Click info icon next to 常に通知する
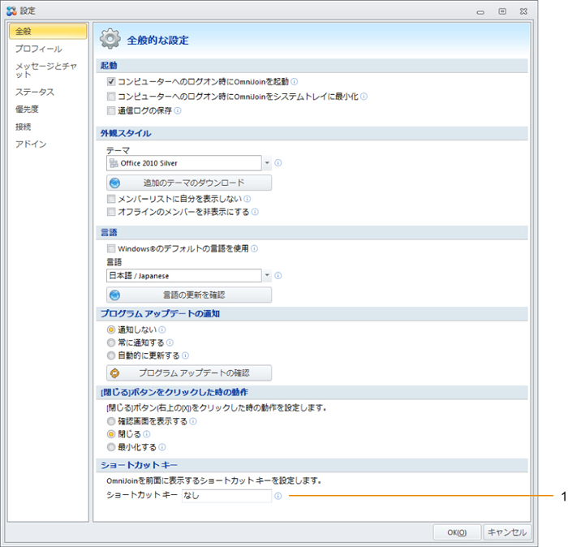 click(x=170, y=342)
